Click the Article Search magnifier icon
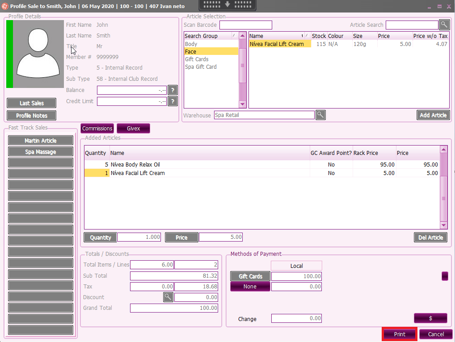The image size is (455, 342). click(444, 25)
